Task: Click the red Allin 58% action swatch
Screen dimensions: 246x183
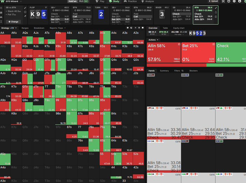Action: tap(164, 53)
